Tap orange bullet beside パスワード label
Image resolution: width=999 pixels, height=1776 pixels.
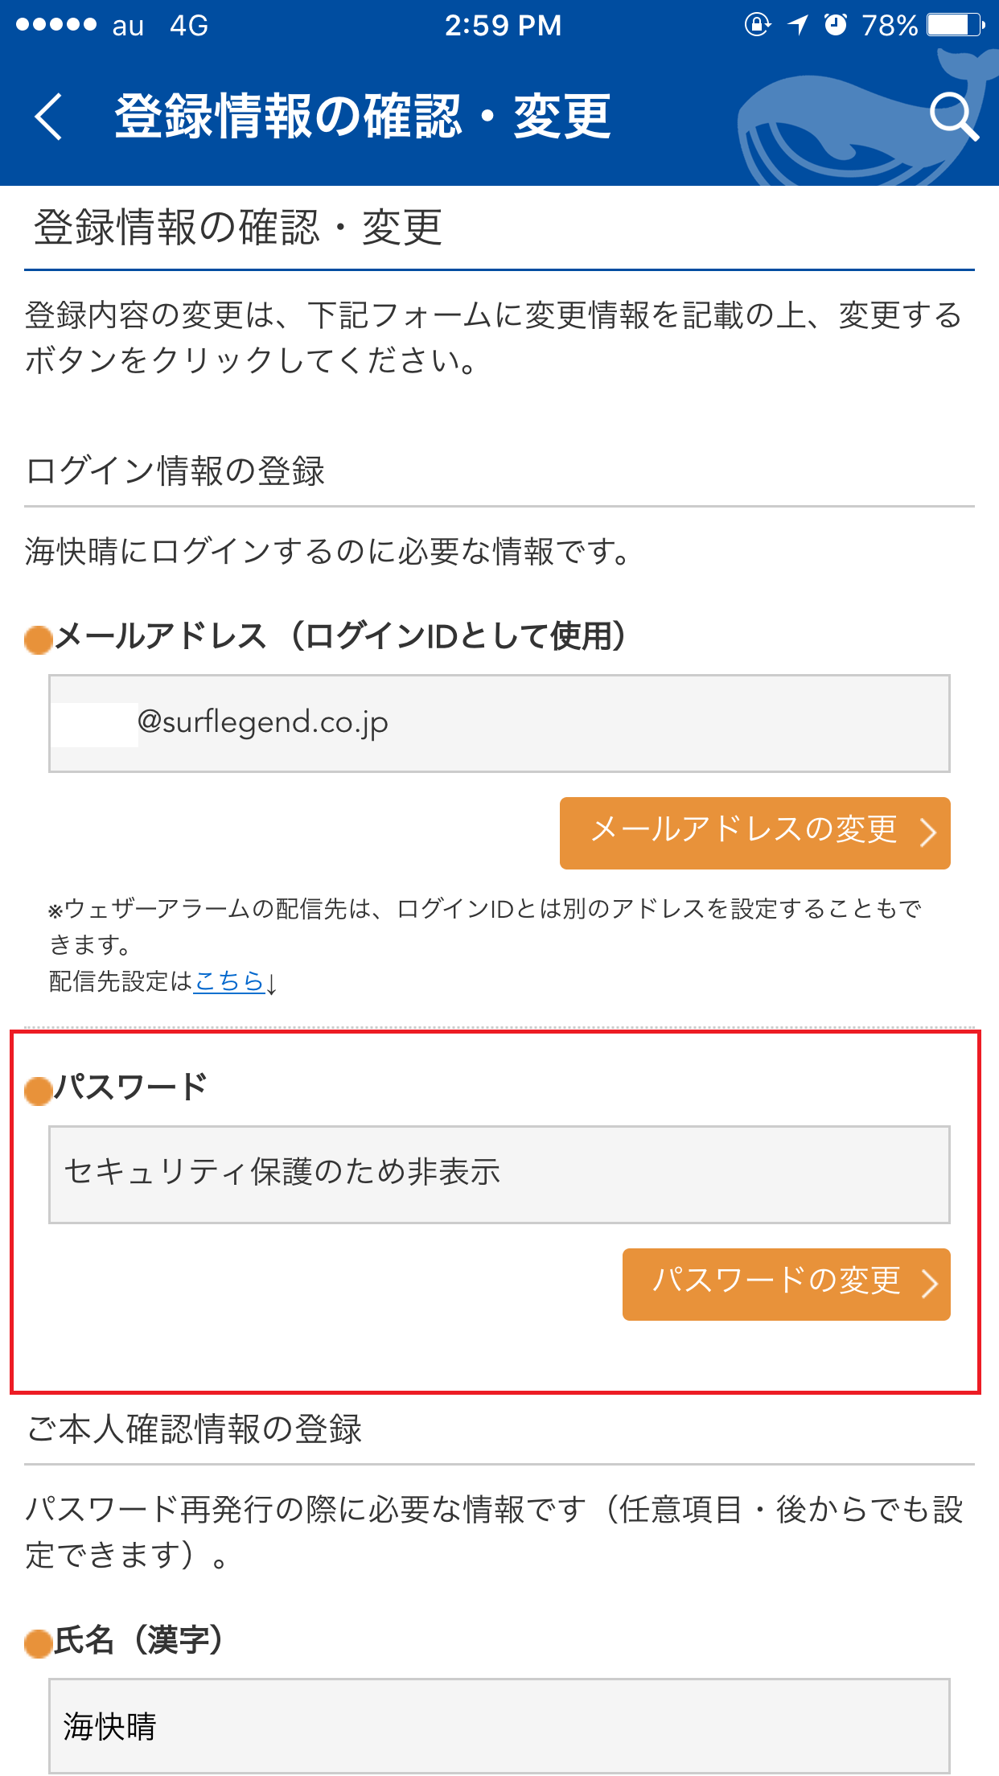[38, 1091]
